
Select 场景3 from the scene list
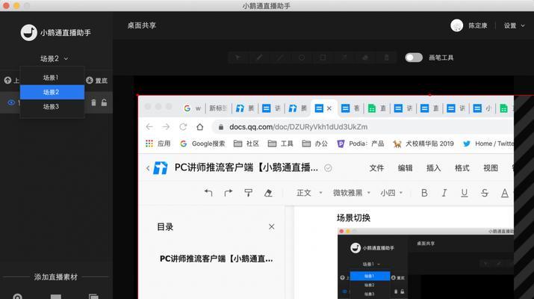(52, 107)
